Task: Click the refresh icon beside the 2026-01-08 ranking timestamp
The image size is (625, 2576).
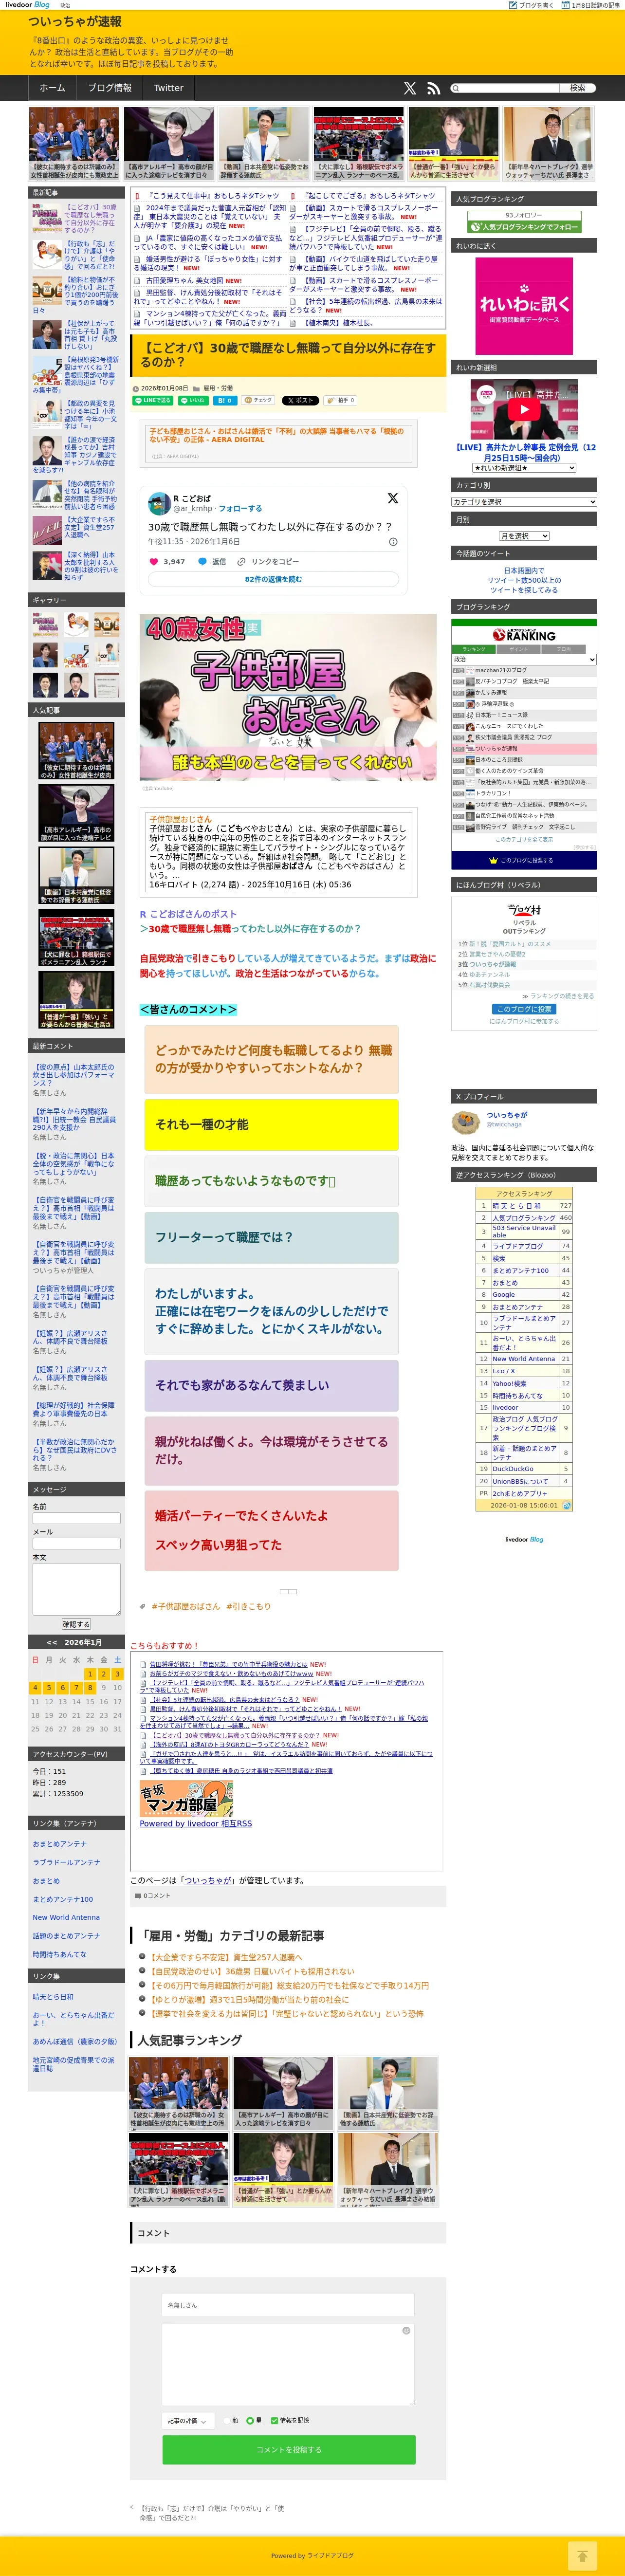Action: tap(567, 1505)
